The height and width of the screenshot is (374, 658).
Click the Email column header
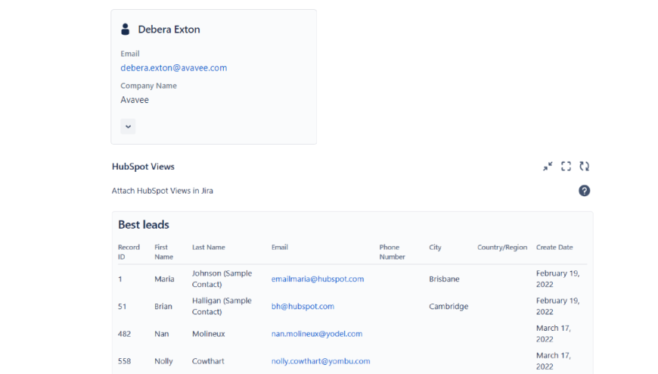pyautogui.click(x=280, y=248)
